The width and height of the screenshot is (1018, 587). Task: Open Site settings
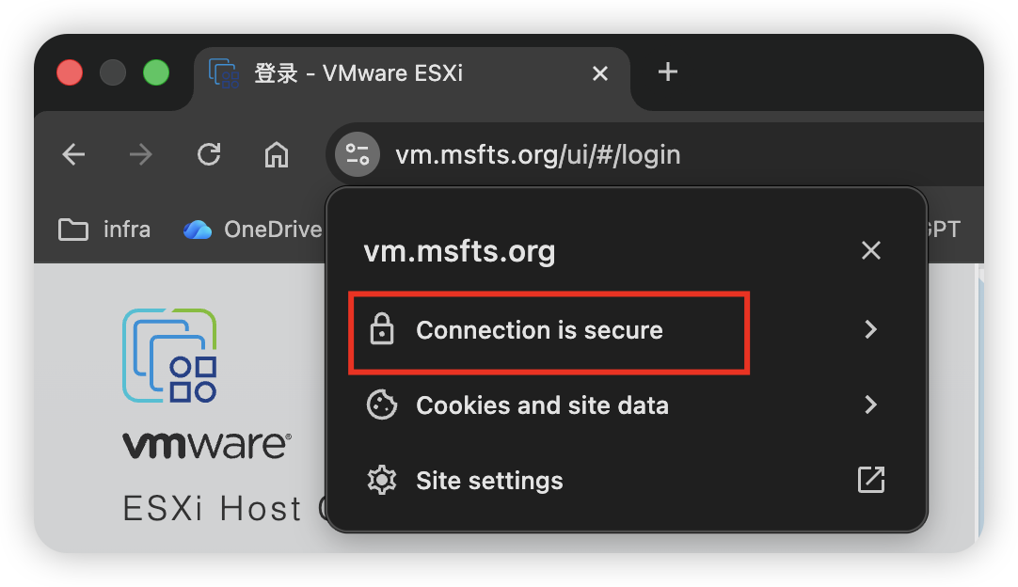click(x=489, y=481)
